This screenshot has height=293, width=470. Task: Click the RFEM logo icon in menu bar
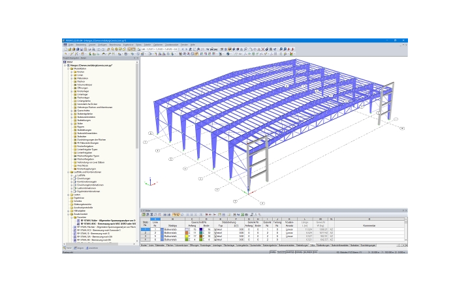(65, 44)
